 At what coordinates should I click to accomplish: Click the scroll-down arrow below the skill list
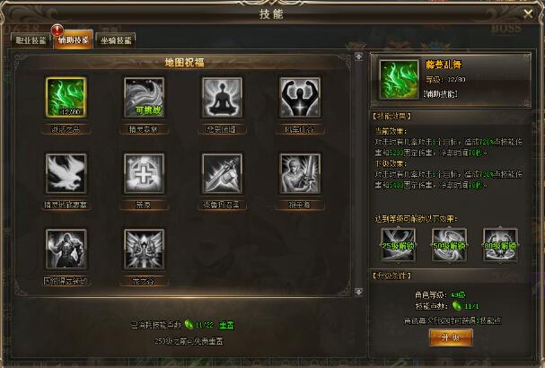coord(359,292)
